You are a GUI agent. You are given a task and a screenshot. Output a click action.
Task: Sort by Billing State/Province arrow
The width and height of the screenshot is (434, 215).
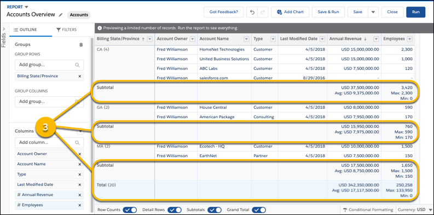143,39
